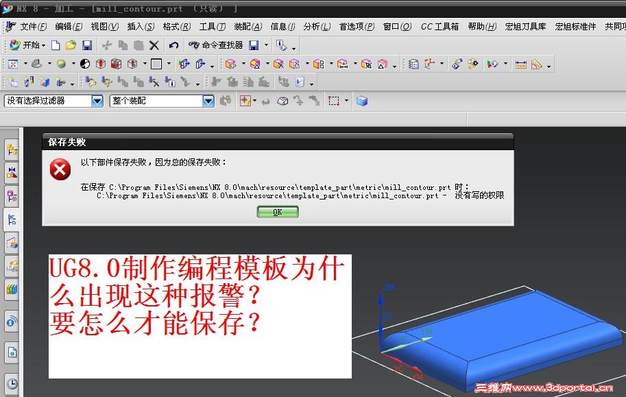Click the fit view icon
Screen dimensions: 626x397
point(13,64)
